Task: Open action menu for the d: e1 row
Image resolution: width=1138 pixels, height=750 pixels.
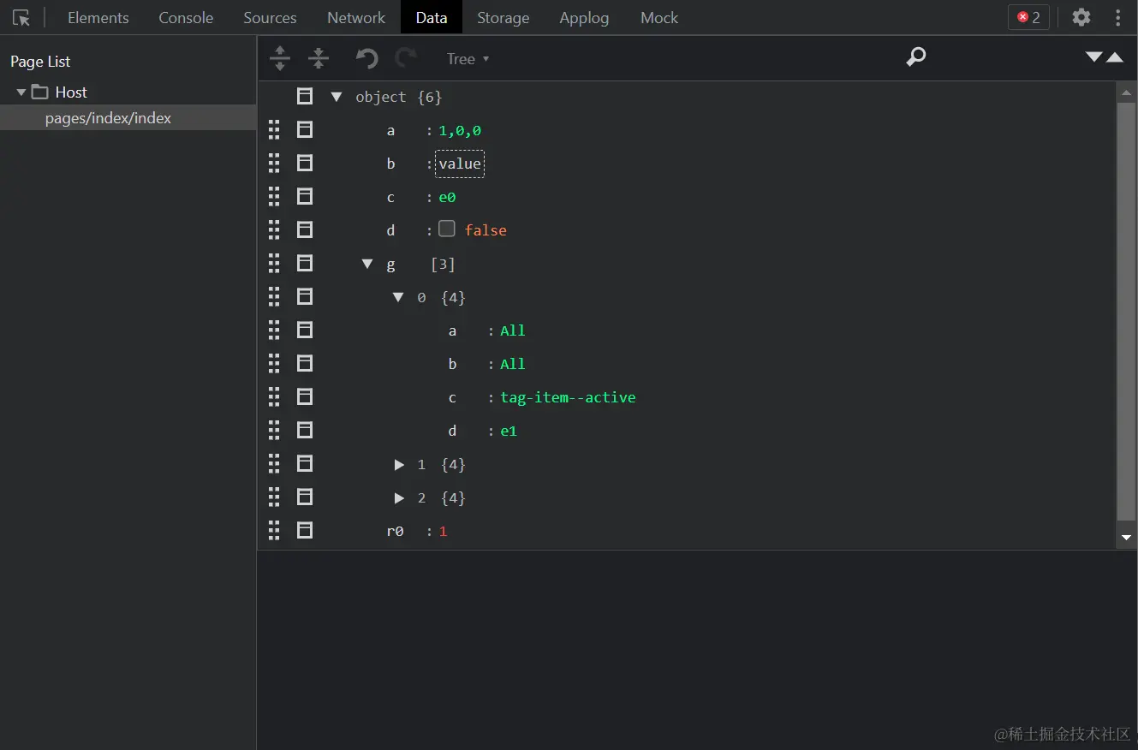Action: point(305,430)
